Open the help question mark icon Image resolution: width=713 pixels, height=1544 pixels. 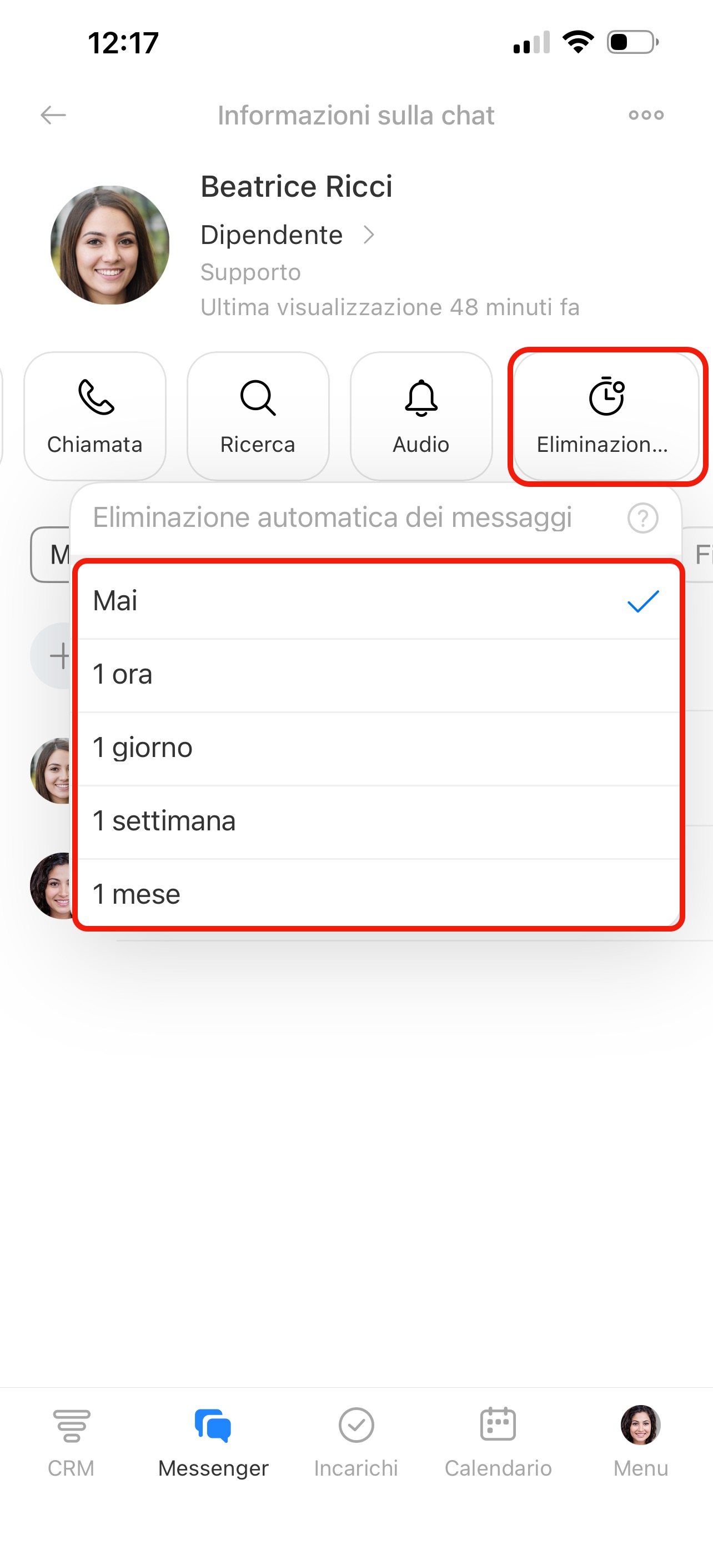pyautogui.click(x=643, y=518)
